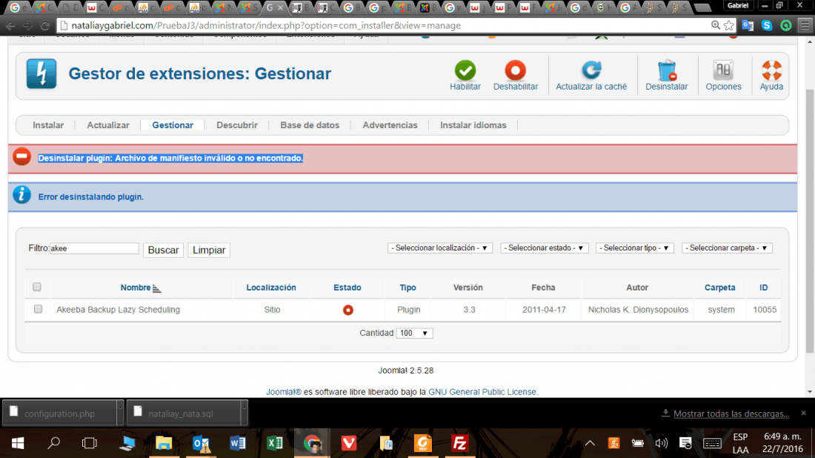The width and height of the screenshot is (815, 458).
Task: Open Excel from the taskbar
Action: 274,443
